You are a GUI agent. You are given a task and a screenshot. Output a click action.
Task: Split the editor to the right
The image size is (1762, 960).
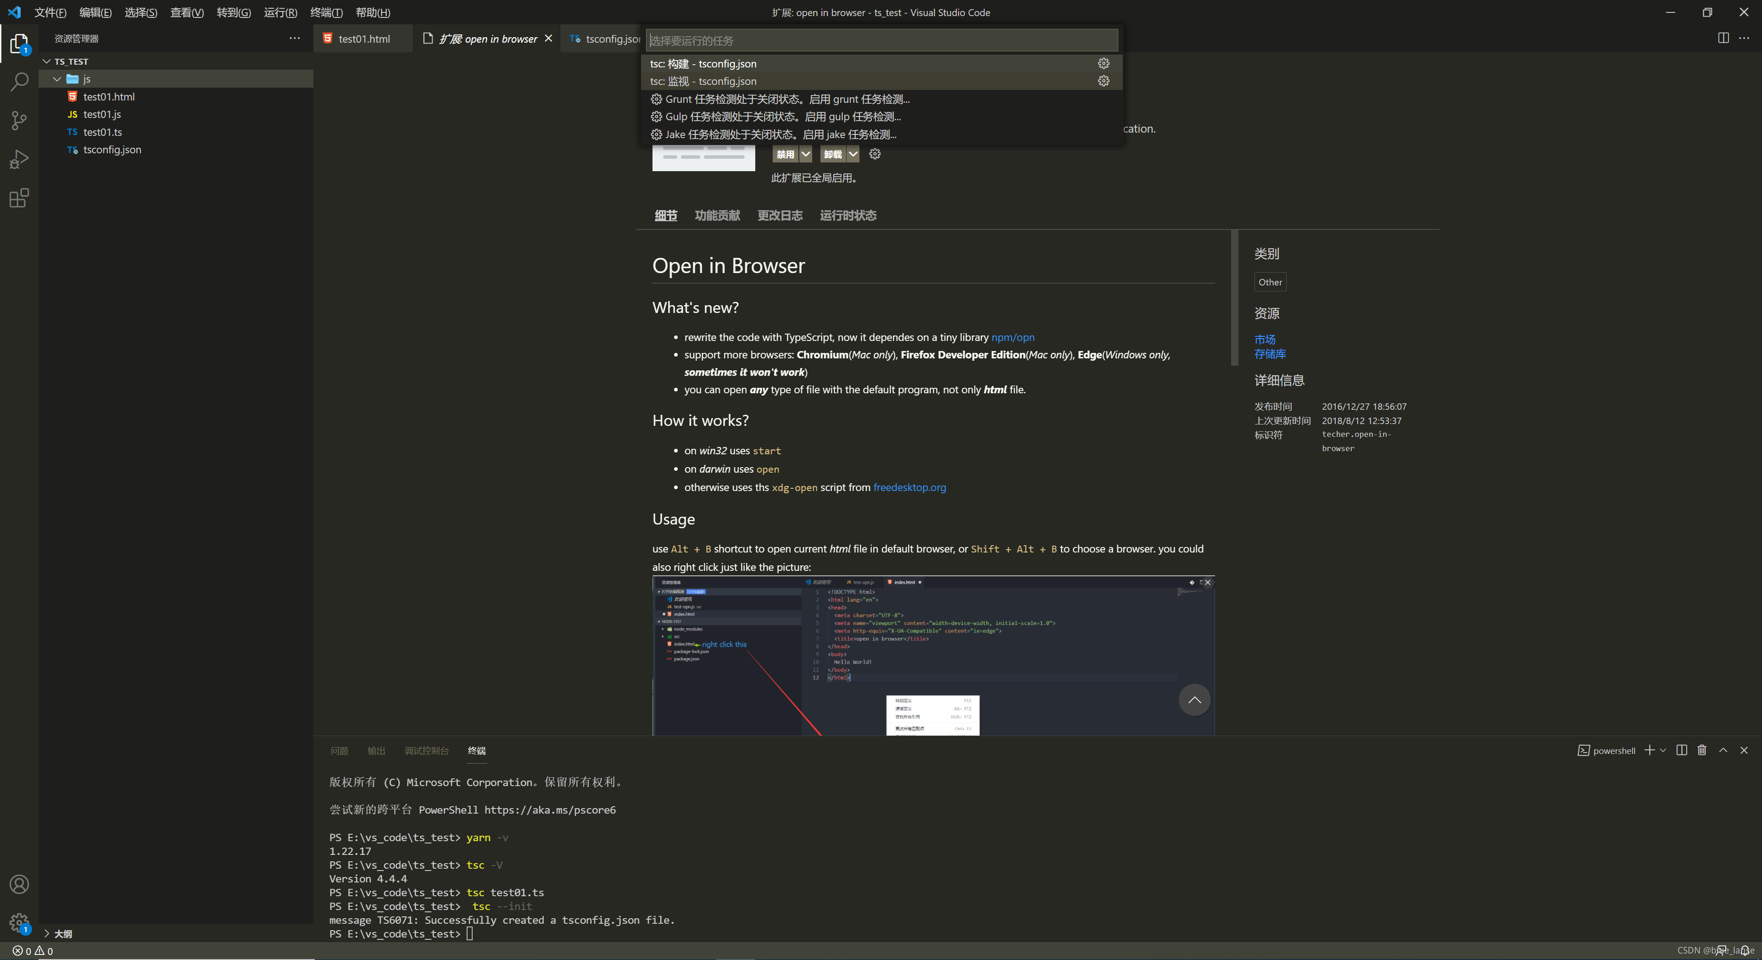coord(1723,39)
